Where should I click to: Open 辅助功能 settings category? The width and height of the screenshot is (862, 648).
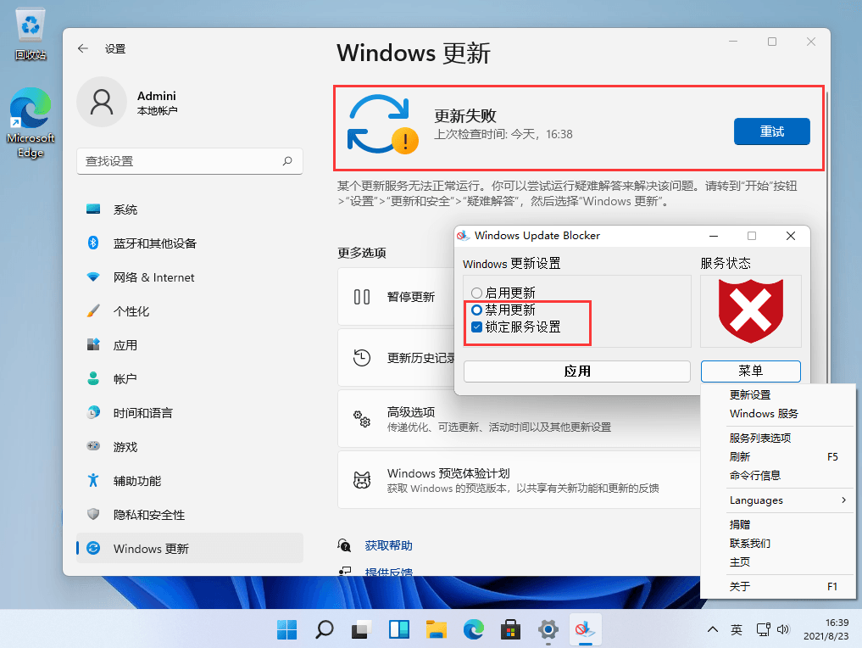(190, 481)
